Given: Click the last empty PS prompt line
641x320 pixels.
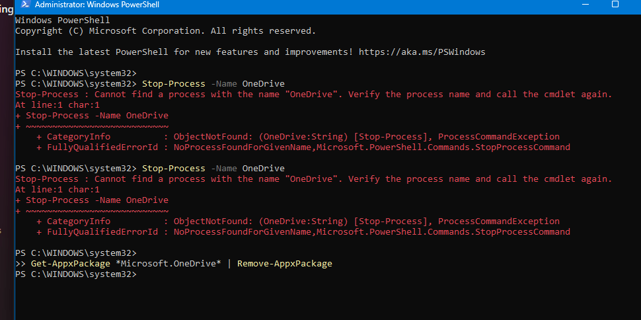Looking at the screenshot, I should pos(76,274).
